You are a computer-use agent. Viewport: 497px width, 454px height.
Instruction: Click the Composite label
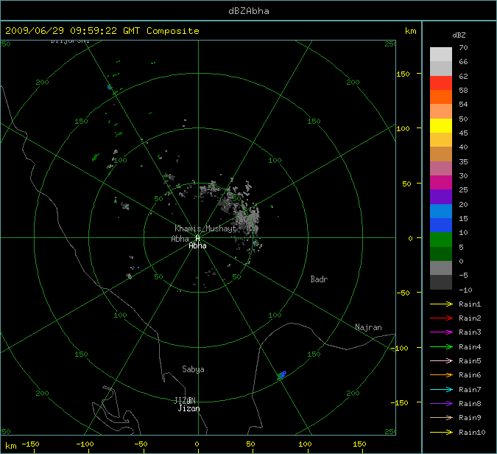(x=173, y=31)
